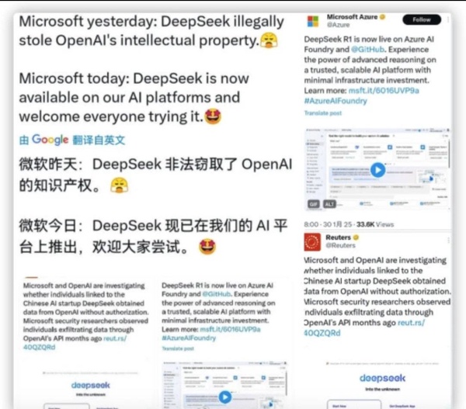Play the video in the bottom center tweet
466x409 pixels.
point(225,397)
